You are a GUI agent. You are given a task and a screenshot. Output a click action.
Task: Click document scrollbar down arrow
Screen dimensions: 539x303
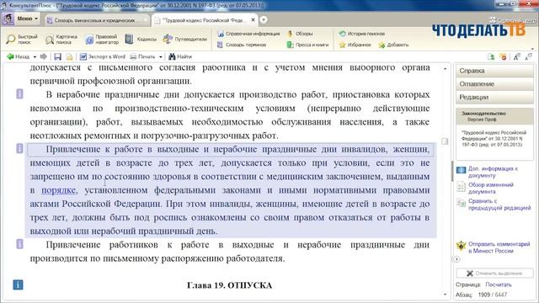(446, 295)
